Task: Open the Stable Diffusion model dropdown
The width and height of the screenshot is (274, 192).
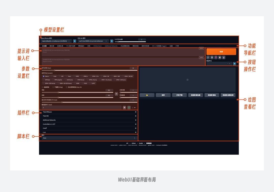Action: pyautogui.click(x=56, y=41)
